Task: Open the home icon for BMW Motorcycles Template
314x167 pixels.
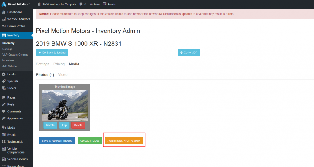Action: tap(39, 4)
